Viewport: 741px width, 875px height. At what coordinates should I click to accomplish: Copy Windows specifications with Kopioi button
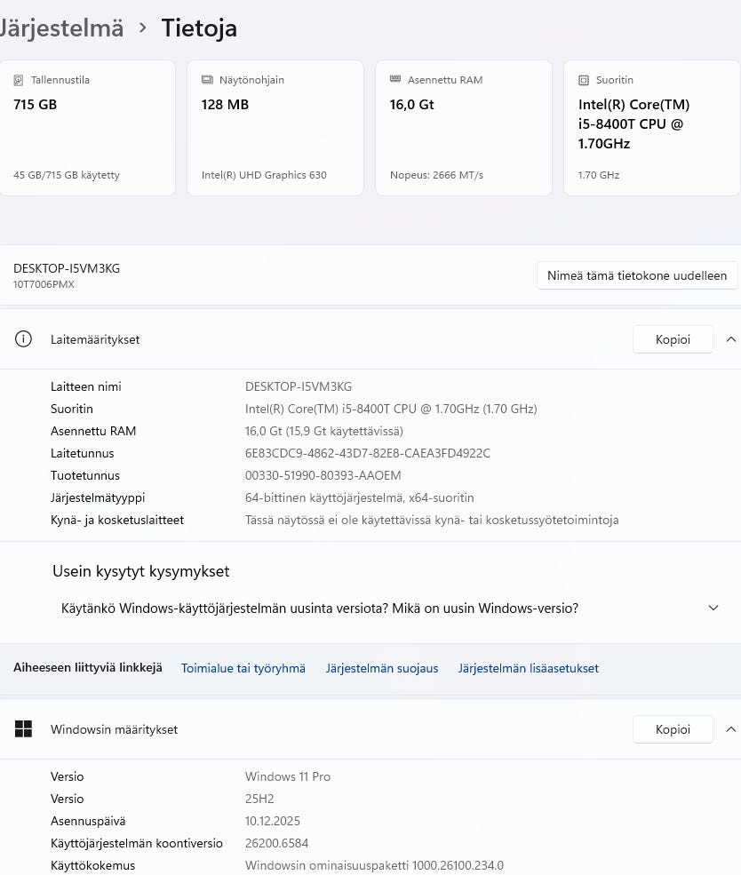point(673,729)
